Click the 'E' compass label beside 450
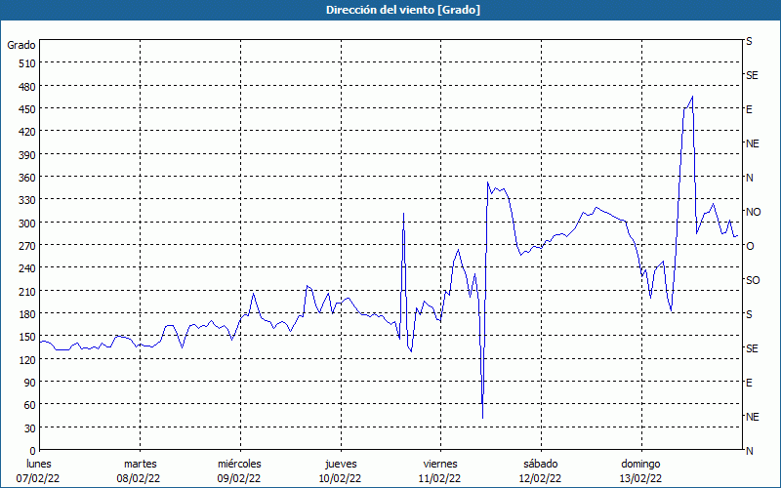781x488 pixels. coord(749,109)
